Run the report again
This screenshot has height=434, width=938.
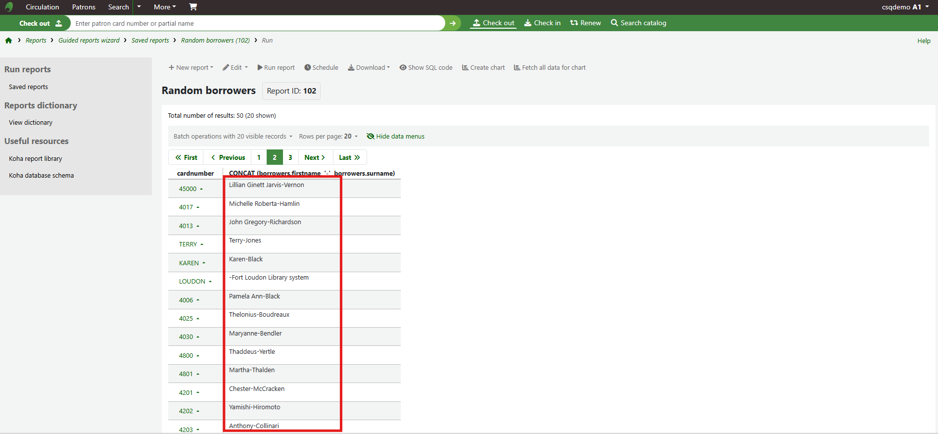point(276,68)
